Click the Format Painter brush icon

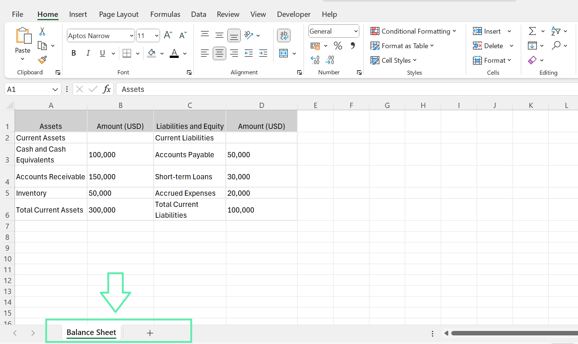click(x=42, y=60)
